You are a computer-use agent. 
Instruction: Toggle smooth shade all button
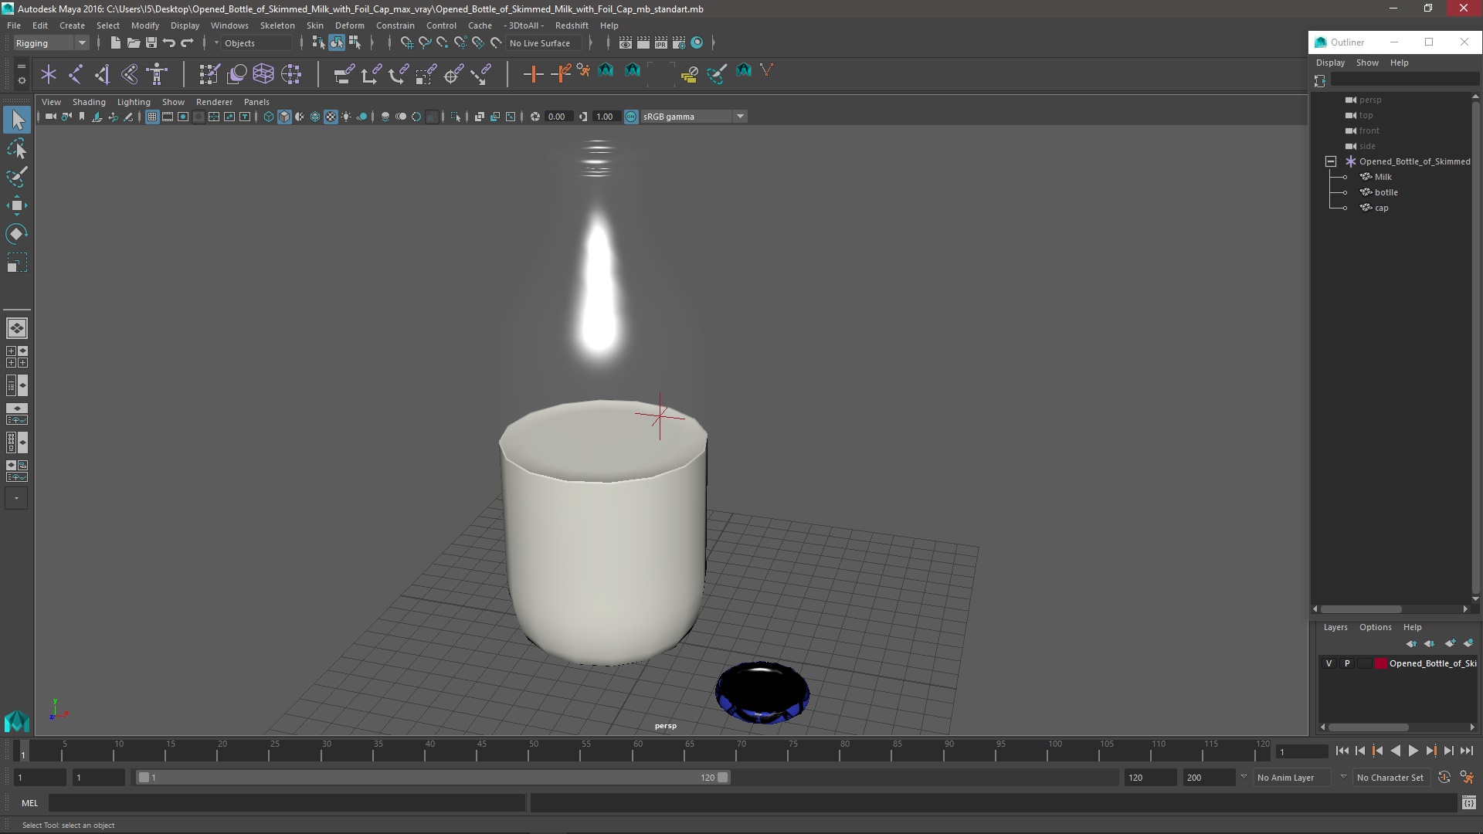(284, 117)
